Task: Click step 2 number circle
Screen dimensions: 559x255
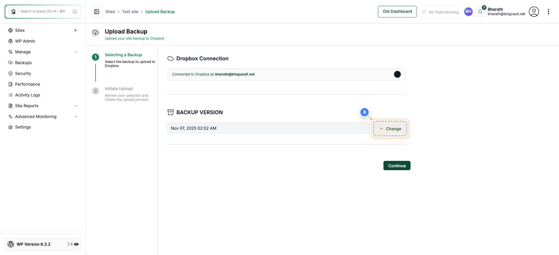Action: [95, 91]
